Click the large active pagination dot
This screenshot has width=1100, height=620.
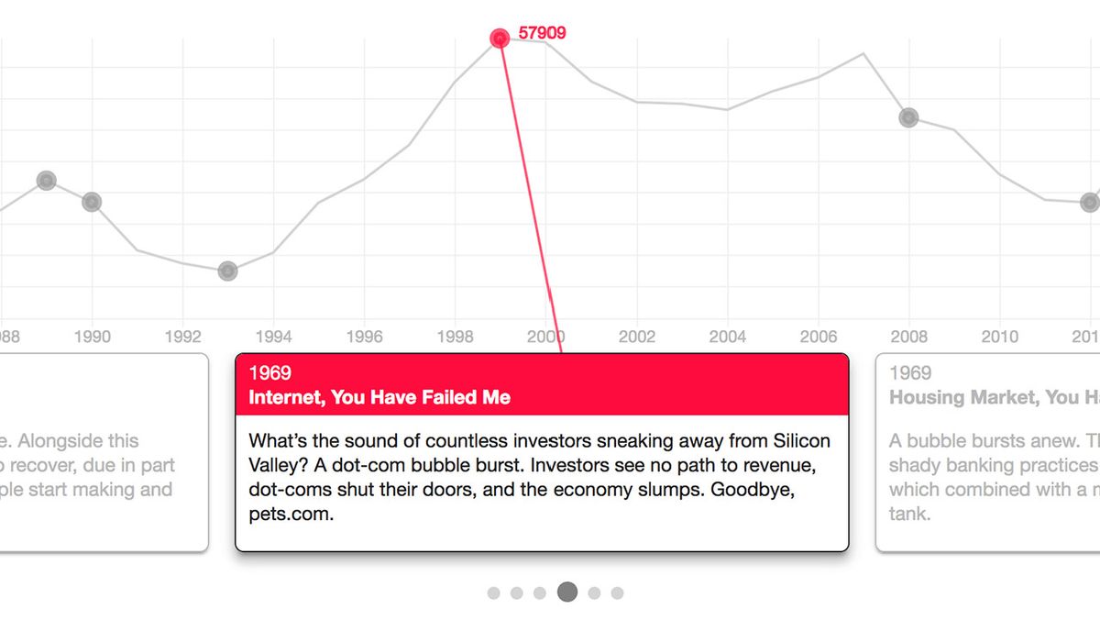click(x=567, y=592)
